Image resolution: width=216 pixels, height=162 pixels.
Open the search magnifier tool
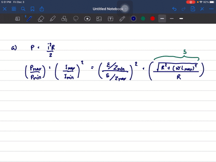point(23,9)
